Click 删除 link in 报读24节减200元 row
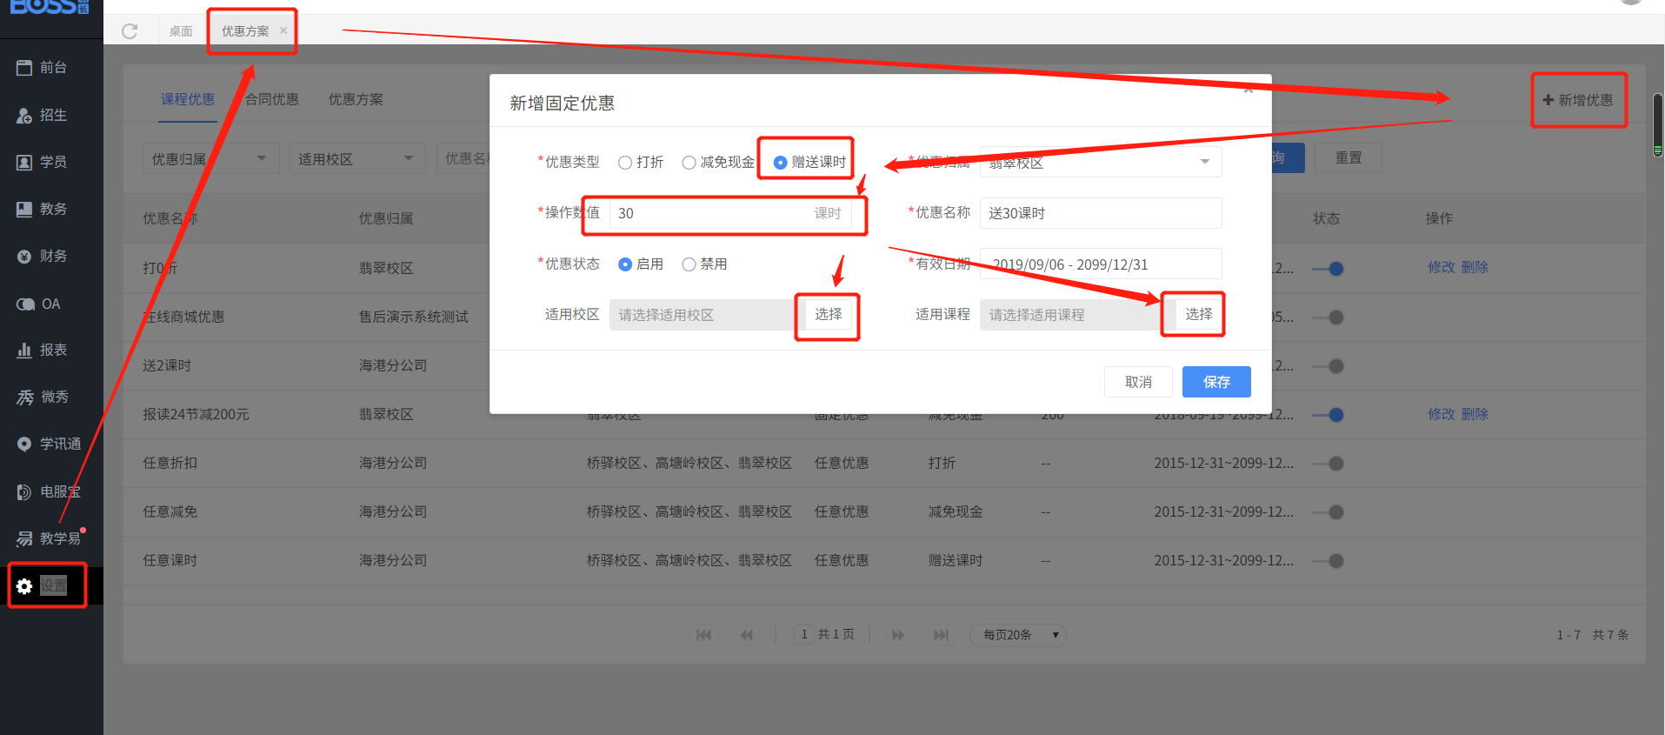 pos(1475,414)
